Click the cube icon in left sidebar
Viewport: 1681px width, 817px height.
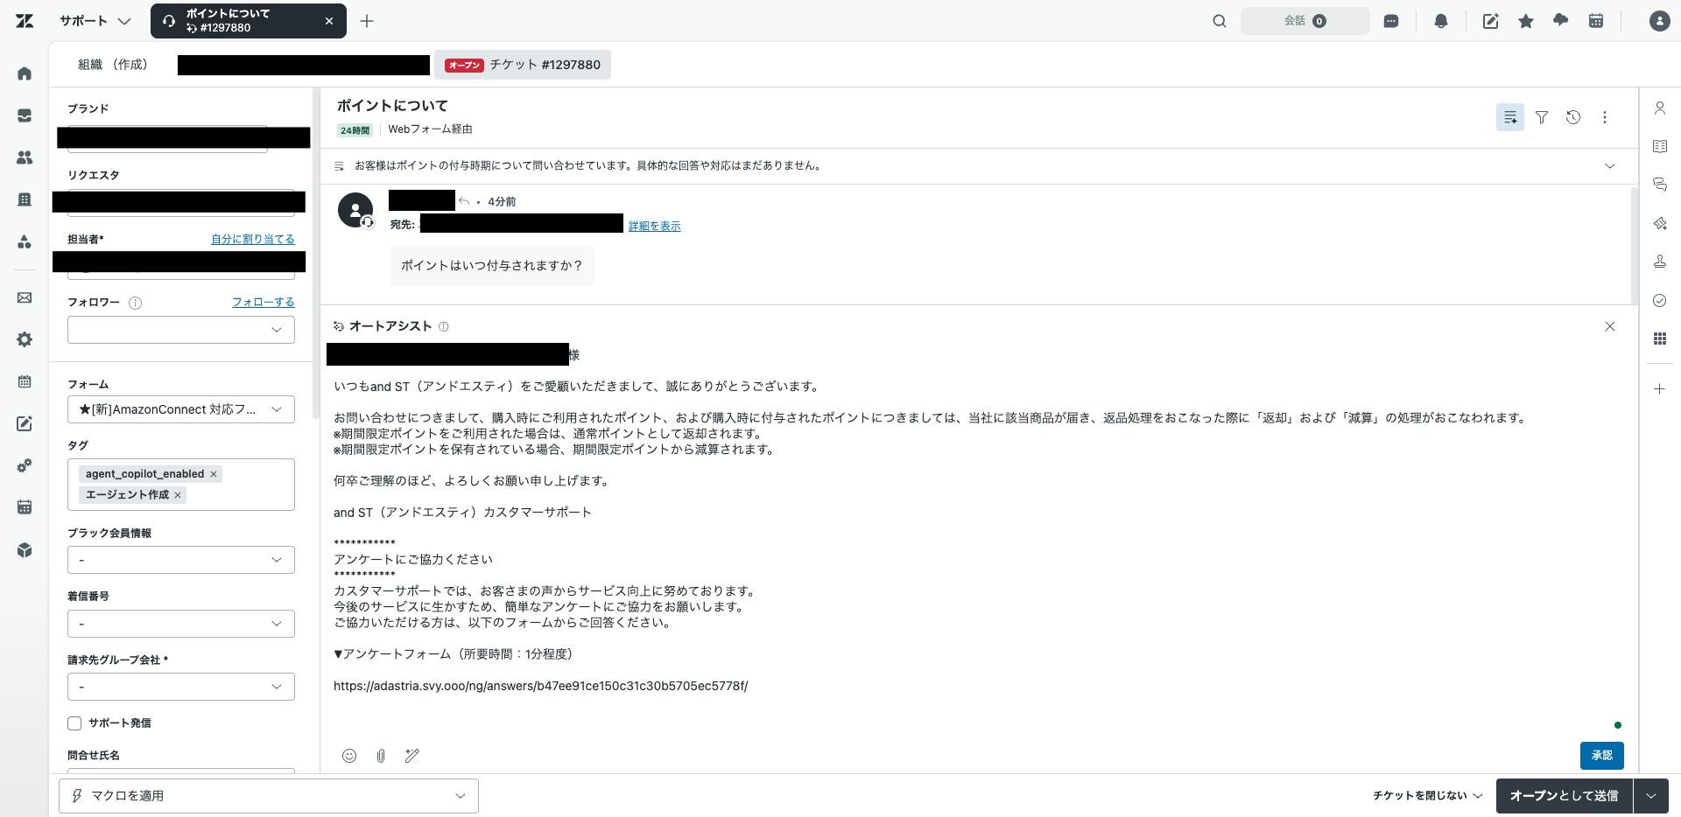click(25, 550)
